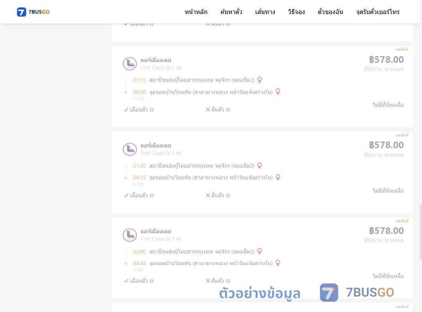
Task: Show map pin for 04:15 arrival stop
Action: (x=278, y=177)
